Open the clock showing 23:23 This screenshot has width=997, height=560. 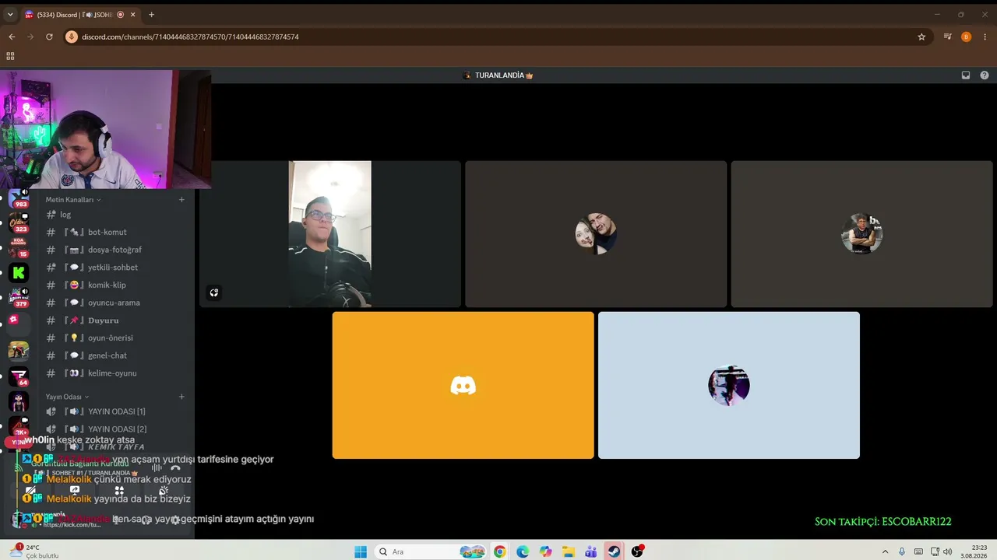(x=974, y=551)
